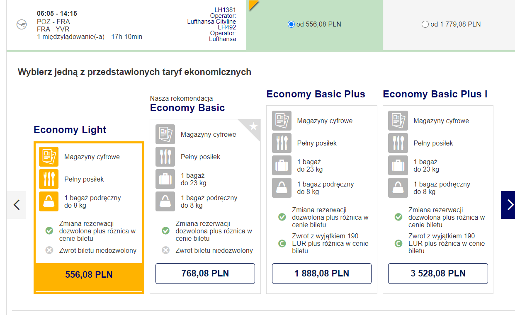Click flight number LH1381
Image resolution: width=515 pixels, height=315 pixels.
[x=225, y=10]
